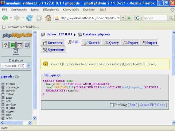Open the Tartalom a weboldala bookmark
The height and width of the screenshot is (131, 175).
20,27
